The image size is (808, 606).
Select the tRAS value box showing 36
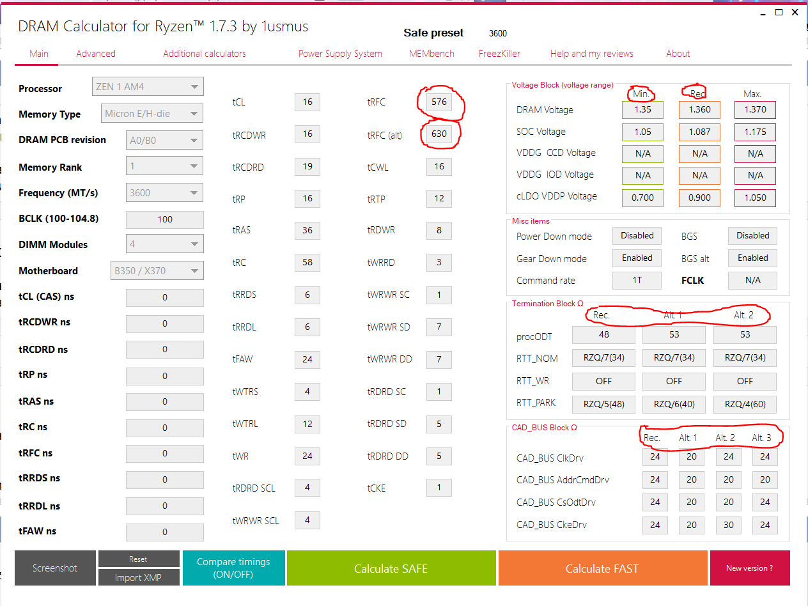[307, 230]
